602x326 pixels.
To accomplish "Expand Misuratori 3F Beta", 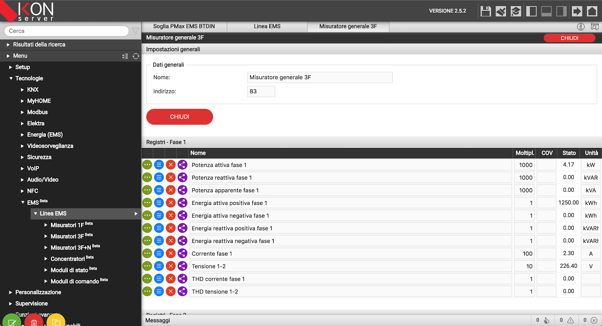I will [x=46, y=236].
